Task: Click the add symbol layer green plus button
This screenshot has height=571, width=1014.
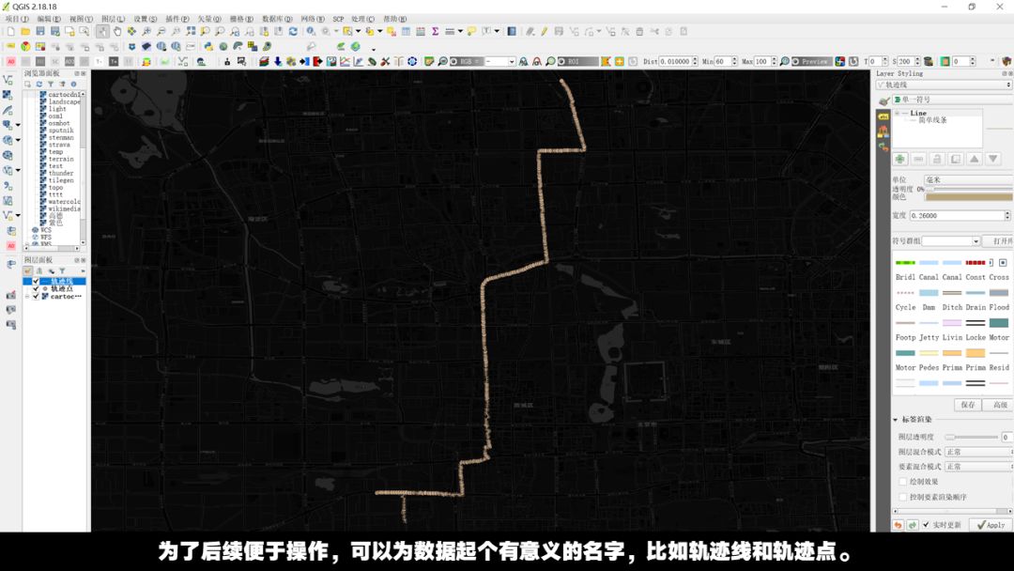Action: coord(899,159)
